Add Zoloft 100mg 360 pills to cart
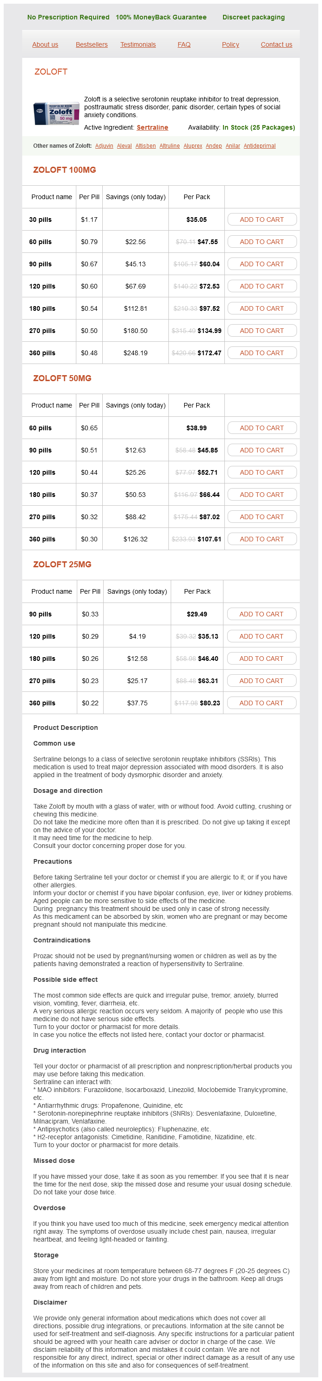 coord(261,353)
